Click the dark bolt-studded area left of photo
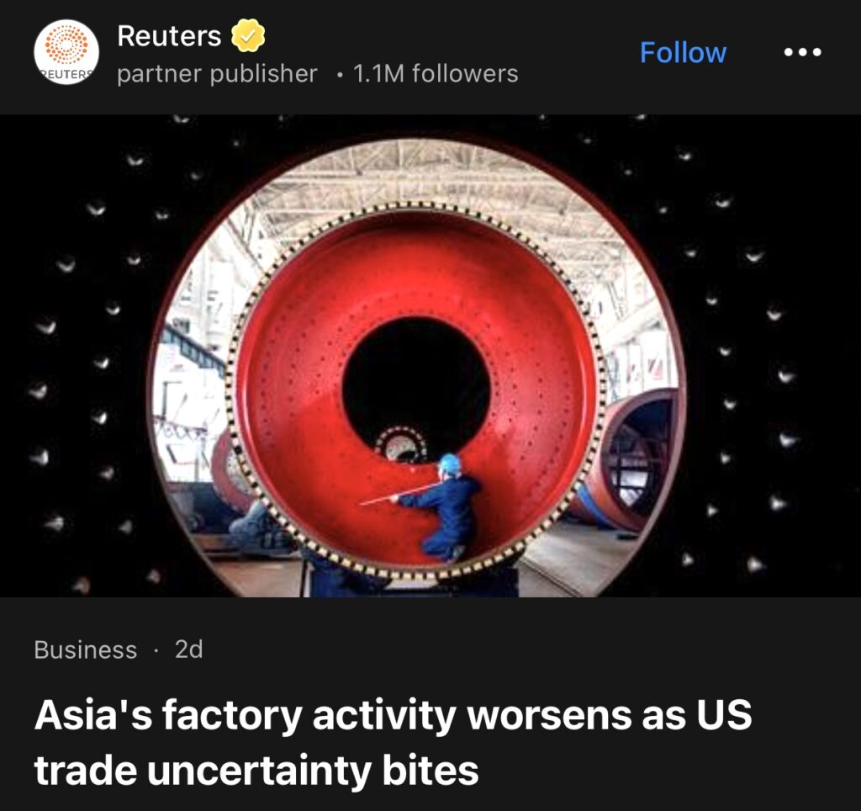This screenshot has height=811, width=861. pyautogui.click(x=82, y=358)
